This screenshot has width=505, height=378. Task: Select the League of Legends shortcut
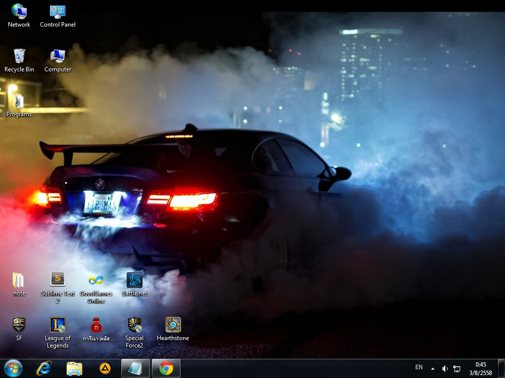click(x=58, y=333)
